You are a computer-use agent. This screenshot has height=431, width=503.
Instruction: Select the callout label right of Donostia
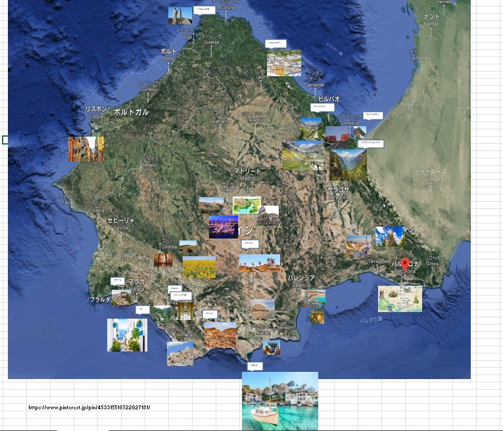click(373, 115)
